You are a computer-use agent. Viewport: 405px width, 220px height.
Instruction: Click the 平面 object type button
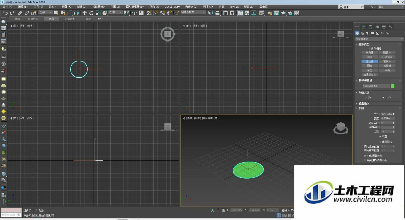pos(387,70)
